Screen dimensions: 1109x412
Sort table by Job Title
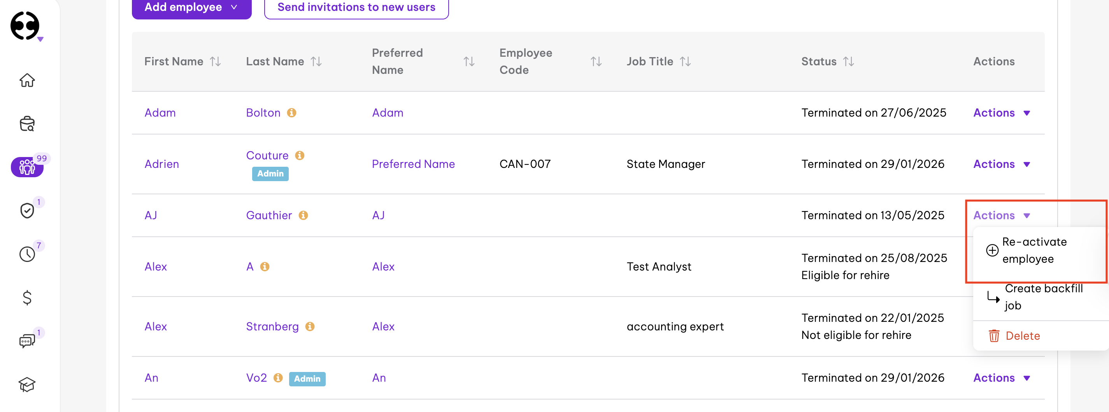[x=685, y=61]
